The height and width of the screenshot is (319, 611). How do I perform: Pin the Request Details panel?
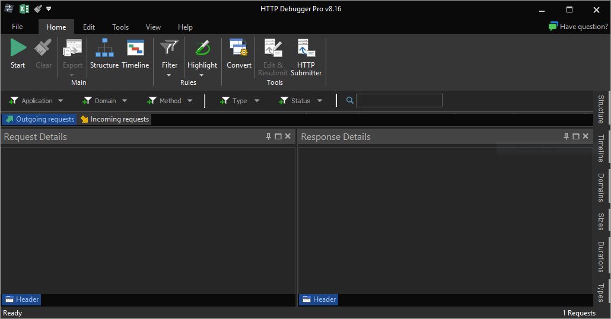(268, 136)
